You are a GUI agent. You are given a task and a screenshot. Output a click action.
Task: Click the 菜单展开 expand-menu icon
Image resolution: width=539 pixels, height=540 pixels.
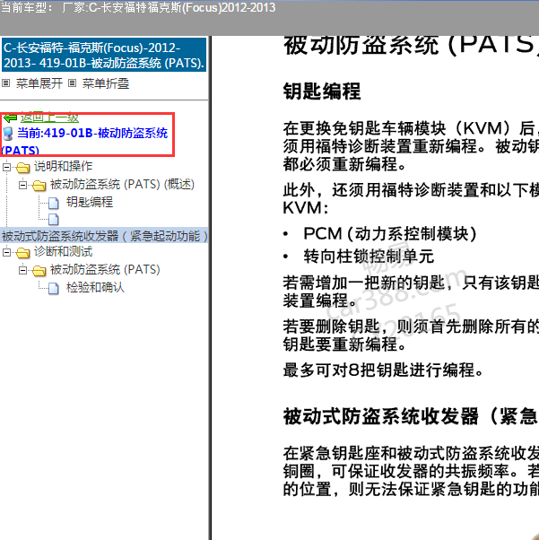pos(6,83)
